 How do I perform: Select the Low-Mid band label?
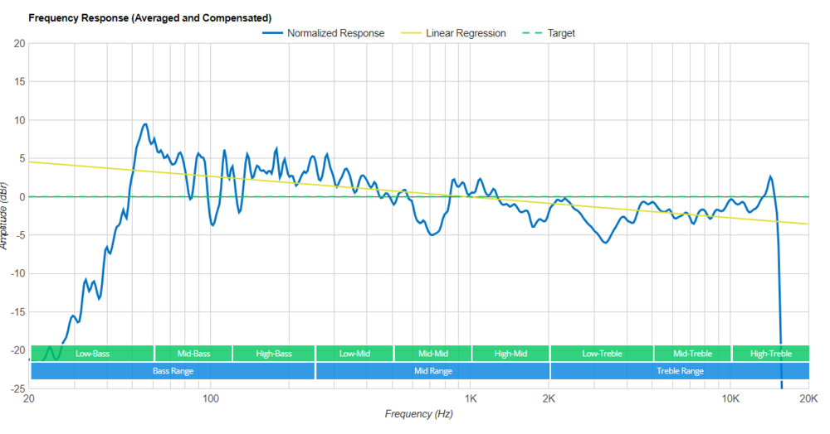[x=354, y=354]
